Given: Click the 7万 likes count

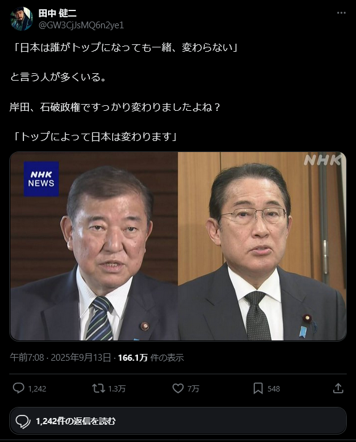Looking at the screenshot, I should point(193,388).
